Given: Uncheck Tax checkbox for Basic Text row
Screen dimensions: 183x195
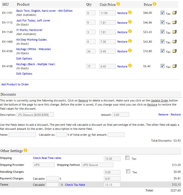Looking at the screenshot, I should click(163, 13).
